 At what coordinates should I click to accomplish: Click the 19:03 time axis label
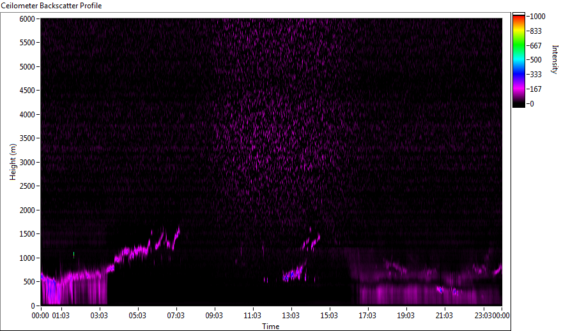(406, 316)
